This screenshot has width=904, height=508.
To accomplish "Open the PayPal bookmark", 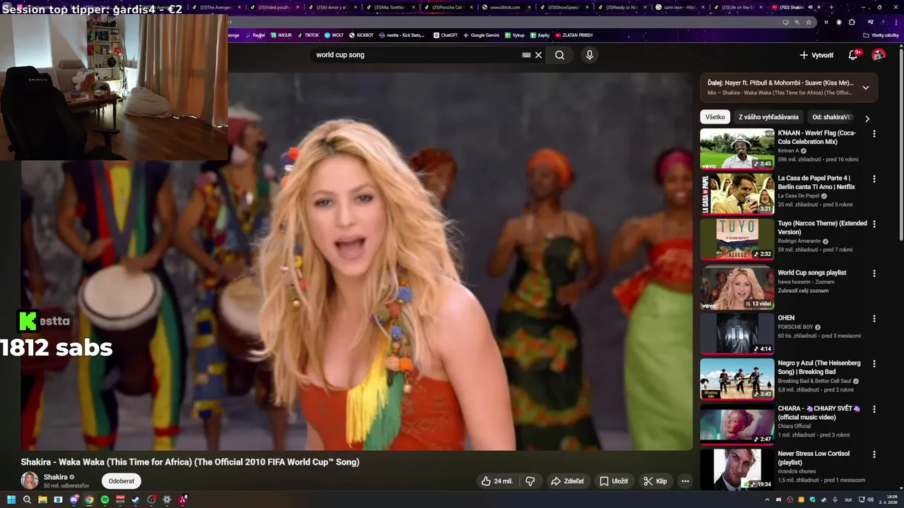I will click(255, 35).
